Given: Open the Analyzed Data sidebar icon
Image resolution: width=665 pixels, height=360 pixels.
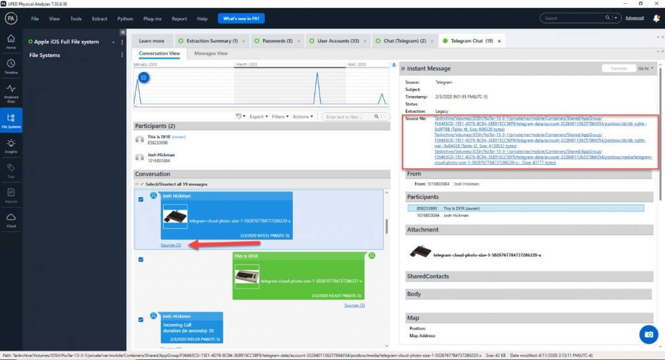Looking at the screenshot, I should coord(11,93).
